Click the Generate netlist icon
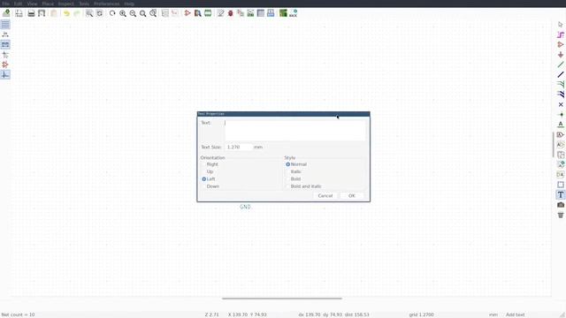Screen dimensions: 566x318 pyautogui.click(x=250, y=13)
